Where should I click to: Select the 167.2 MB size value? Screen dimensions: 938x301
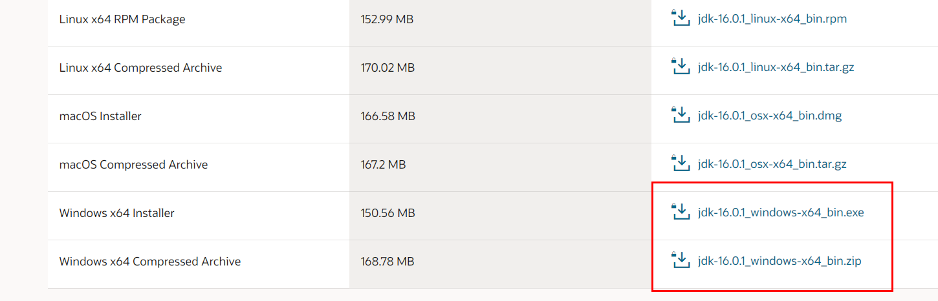point(383,165)
